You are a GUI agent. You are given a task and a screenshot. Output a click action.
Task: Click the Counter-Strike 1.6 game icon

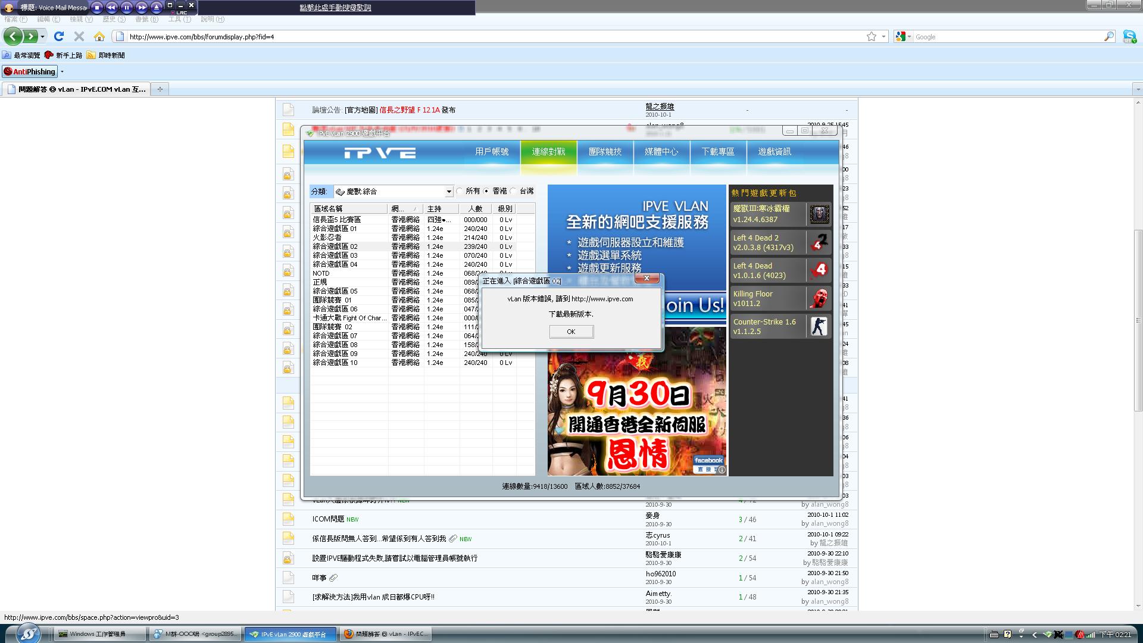click(x=819, y=326)
